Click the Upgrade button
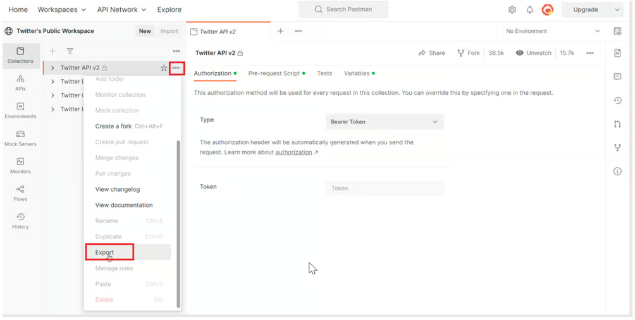The width and height of the screenshot is (635, 320). 586,9
